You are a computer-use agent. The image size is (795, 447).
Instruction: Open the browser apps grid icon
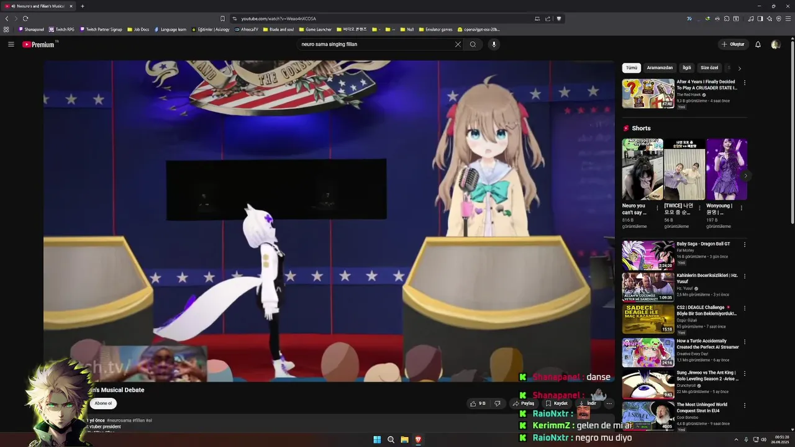(6, 29)
